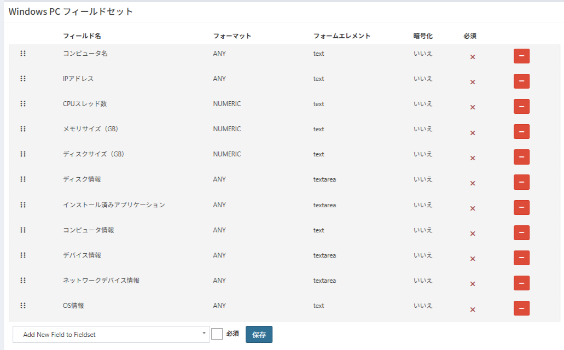Click textarea element in デバイス情報 row
This screenshot has width=564, height=350.
point(324,255)
